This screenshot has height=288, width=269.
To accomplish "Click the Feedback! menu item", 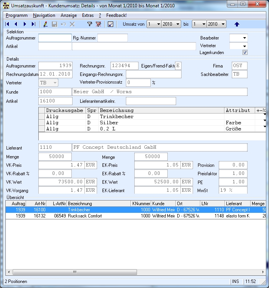I will [116, 15].
